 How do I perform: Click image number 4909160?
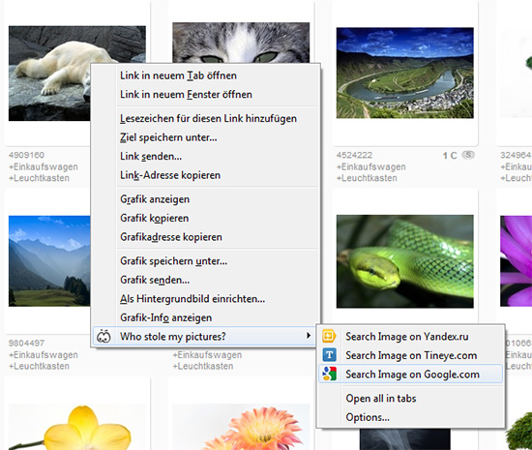tap(26, 155)
